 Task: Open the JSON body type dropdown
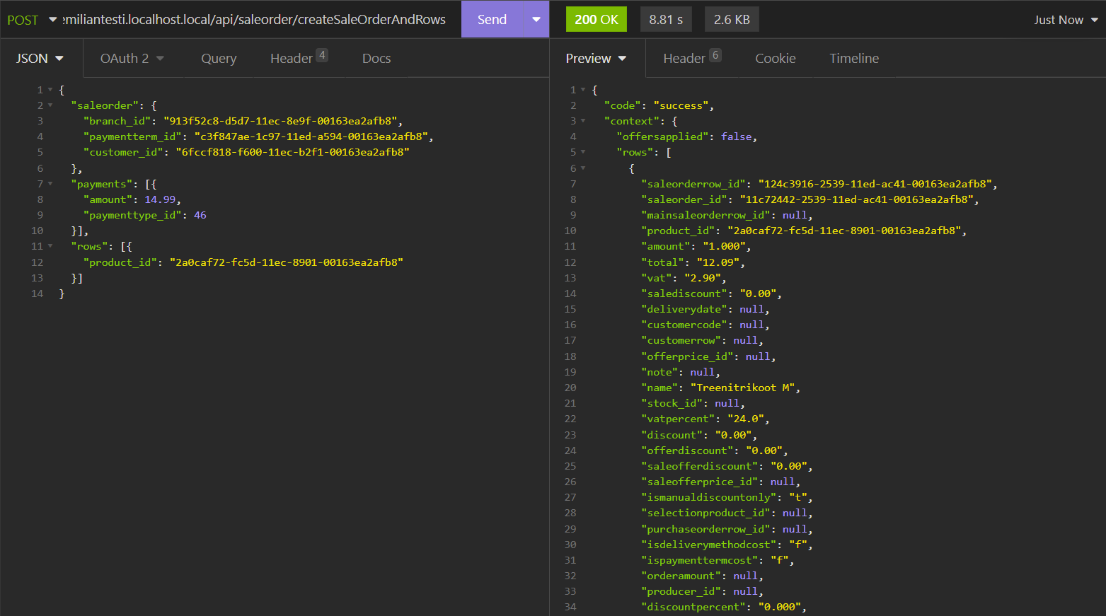(x=40, y=59)
